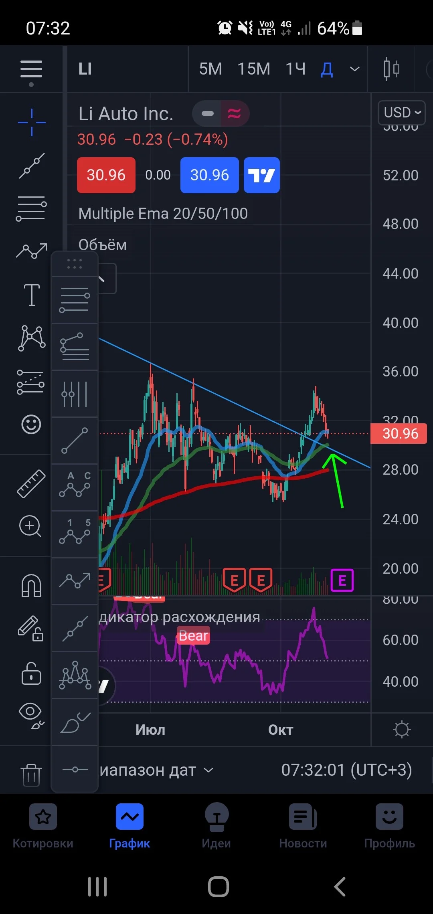Tap the right red earnings E marker at October

click(x=261, y=580)
